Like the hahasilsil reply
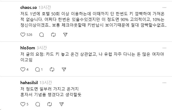Image resolution: width=172 pixels, height=110 pixels. pyautogui.click(x=23, y=104)
